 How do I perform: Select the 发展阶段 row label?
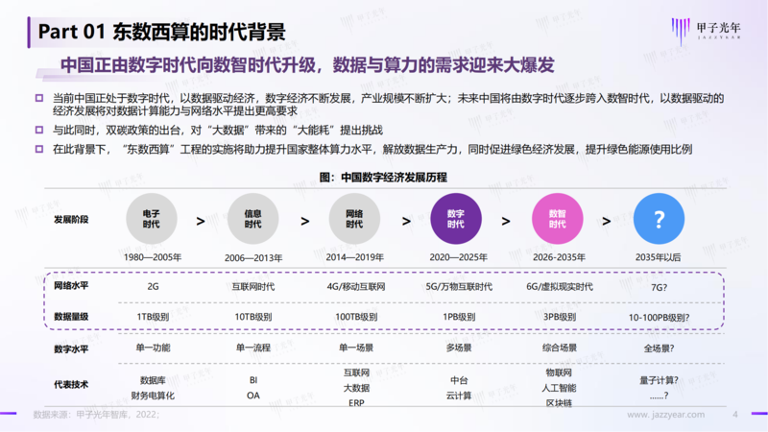point(71,220)
